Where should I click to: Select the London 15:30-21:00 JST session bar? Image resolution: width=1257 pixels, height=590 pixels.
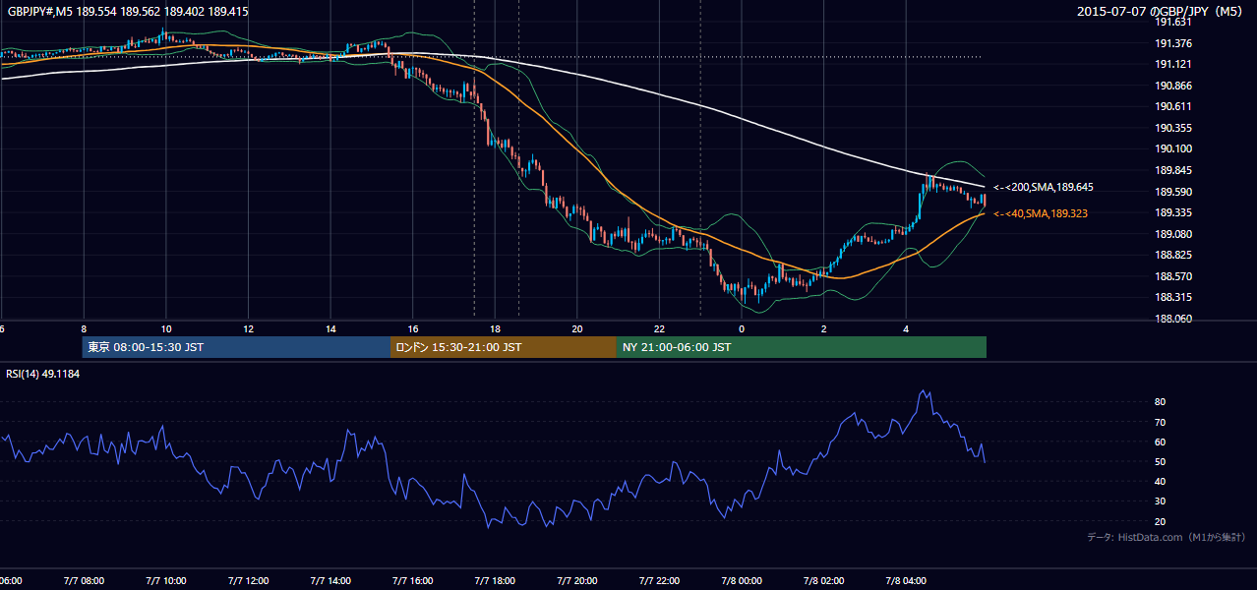(504, 347)
